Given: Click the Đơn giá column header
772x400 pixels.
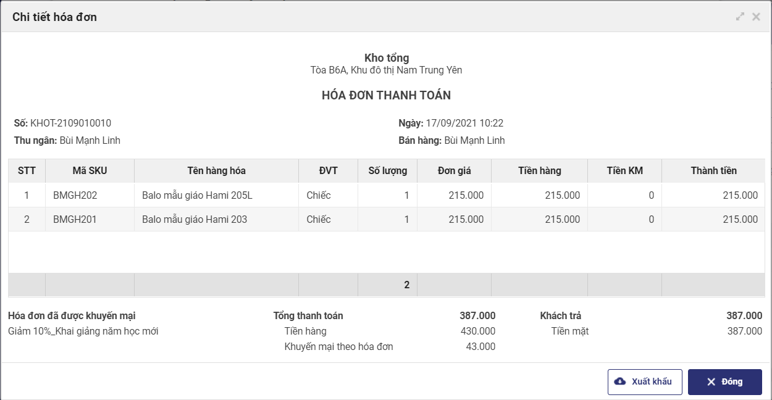Looking at the screenshot, I should pyautogui.click(x=454, y=171).
